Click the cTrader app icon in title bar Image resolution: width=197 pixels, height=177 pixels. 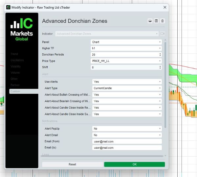(x=8, y=7)
